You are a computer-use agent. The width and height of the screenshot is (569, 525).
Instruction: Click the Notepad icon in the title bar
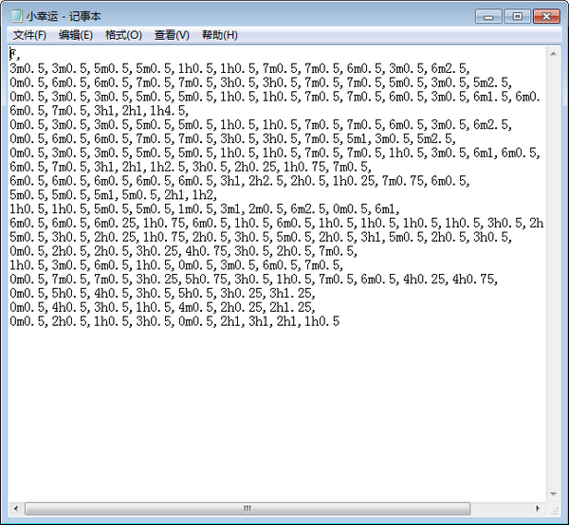tap(16, 16)
